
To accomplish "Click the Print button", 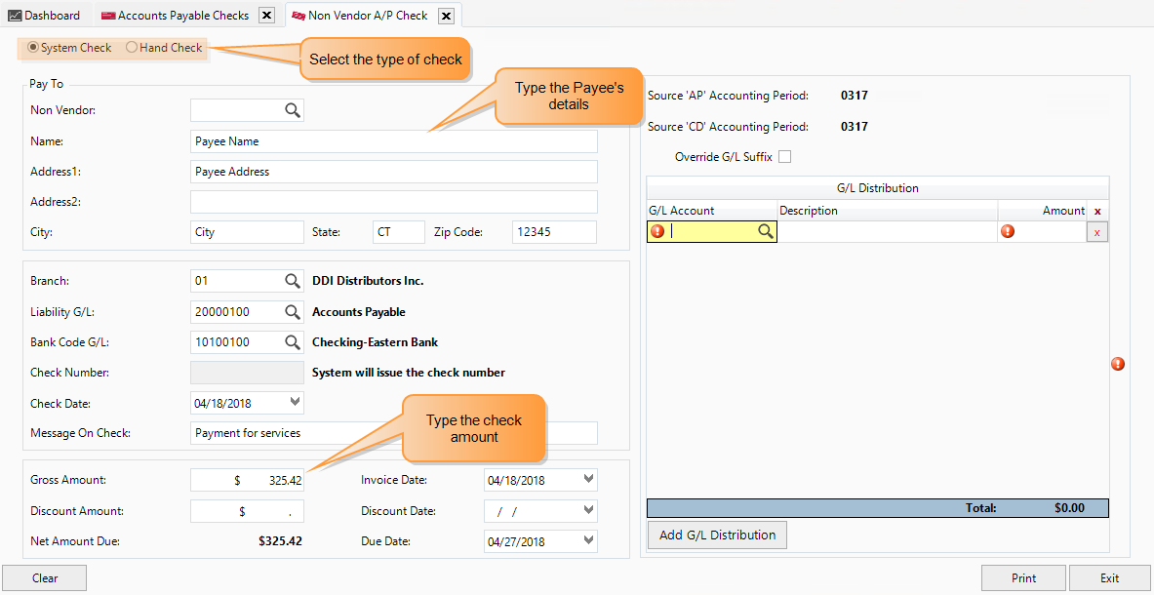I will point(1023,578).
